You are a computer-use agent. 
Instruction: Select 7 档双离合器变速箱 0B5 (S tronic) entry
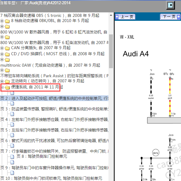click(x=50, y=15)
